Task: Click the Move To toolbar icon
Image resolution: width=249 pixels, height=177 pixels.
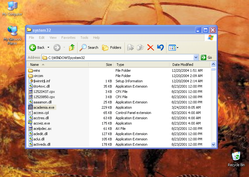Action: coord(130,48)
